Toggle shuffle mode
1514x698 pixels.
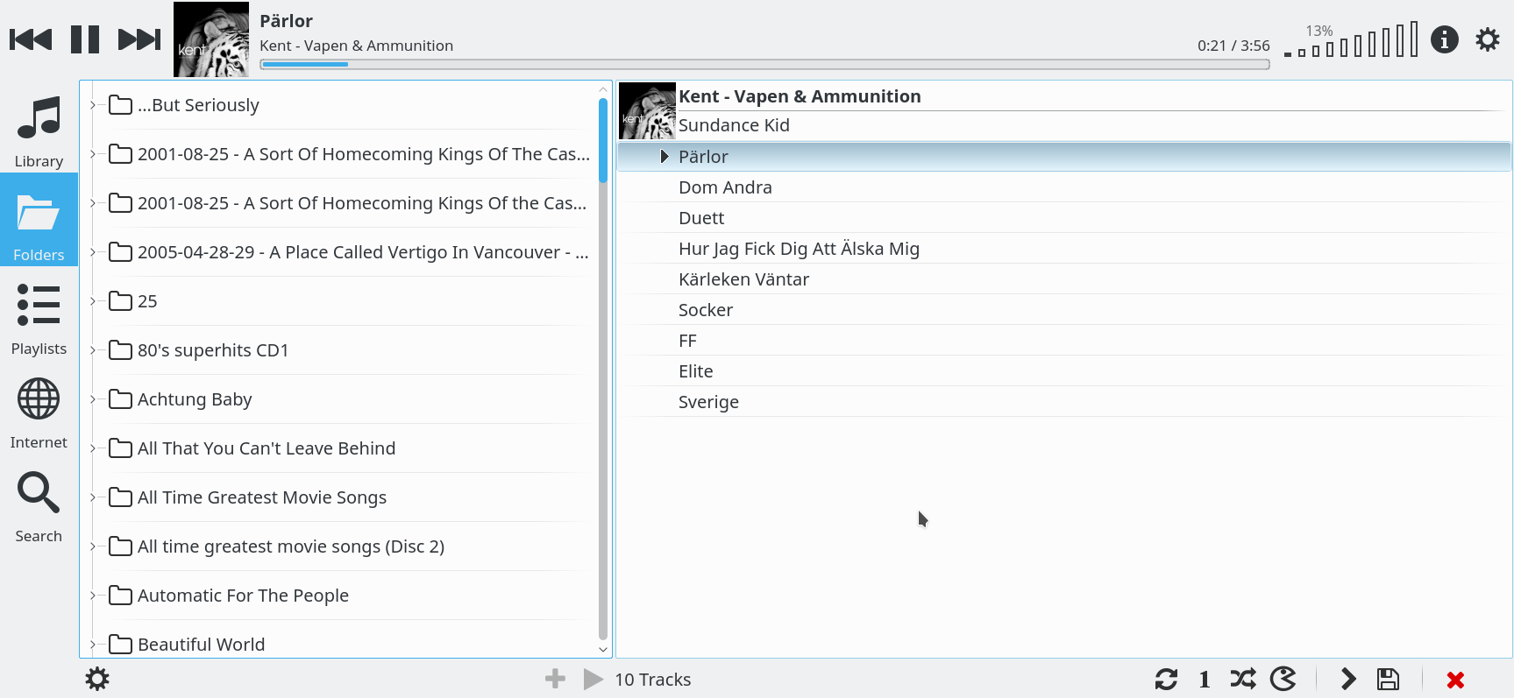click(1242, 679)
